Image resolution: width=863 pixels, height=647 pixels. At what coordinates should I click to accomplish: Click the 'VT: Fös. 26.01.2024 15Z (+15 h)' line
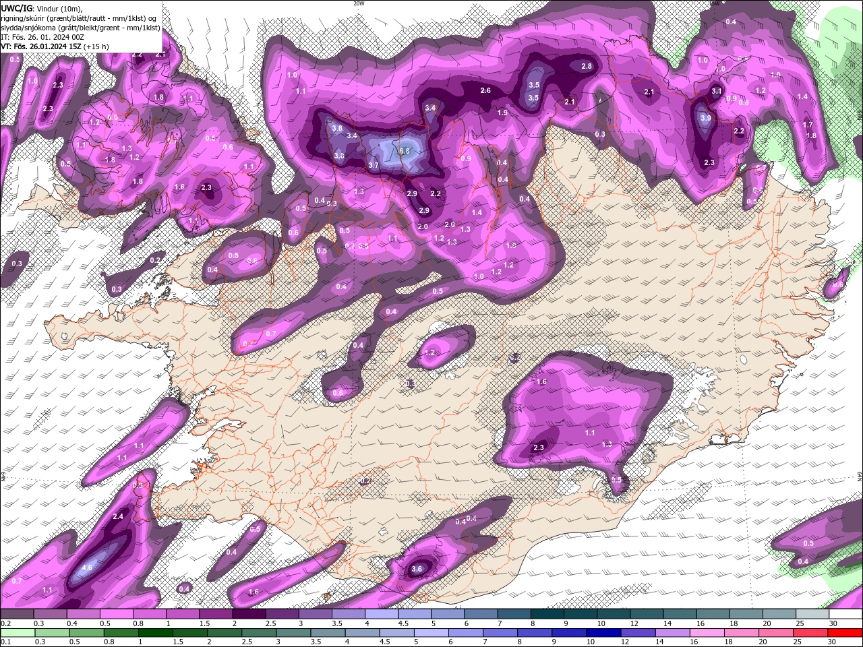click(55, 47)
